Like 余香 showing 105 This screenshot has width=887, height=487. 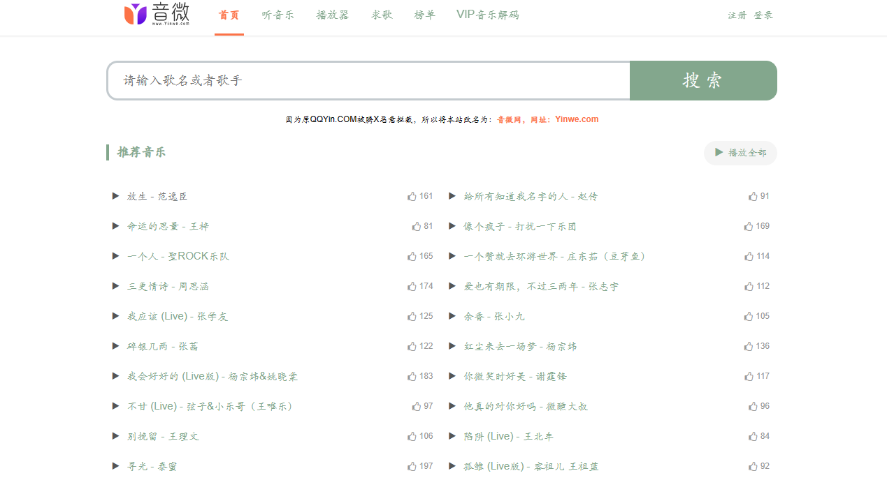[756, 316]
